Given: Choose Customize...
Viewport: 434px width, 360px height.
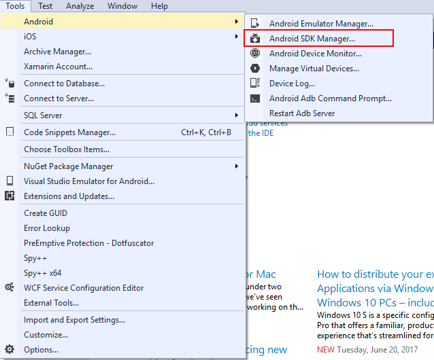Looking at the screenshot, I should pos(122,335).
